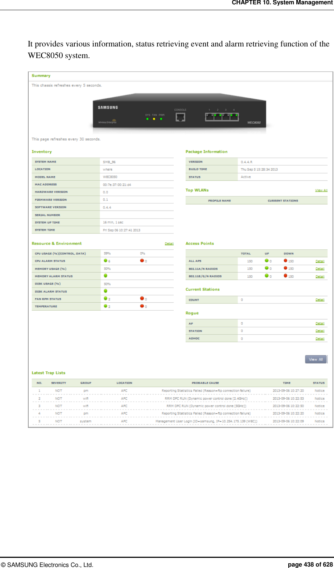Click the Probable Cause column header in trap list

click(x=205, y=383)
